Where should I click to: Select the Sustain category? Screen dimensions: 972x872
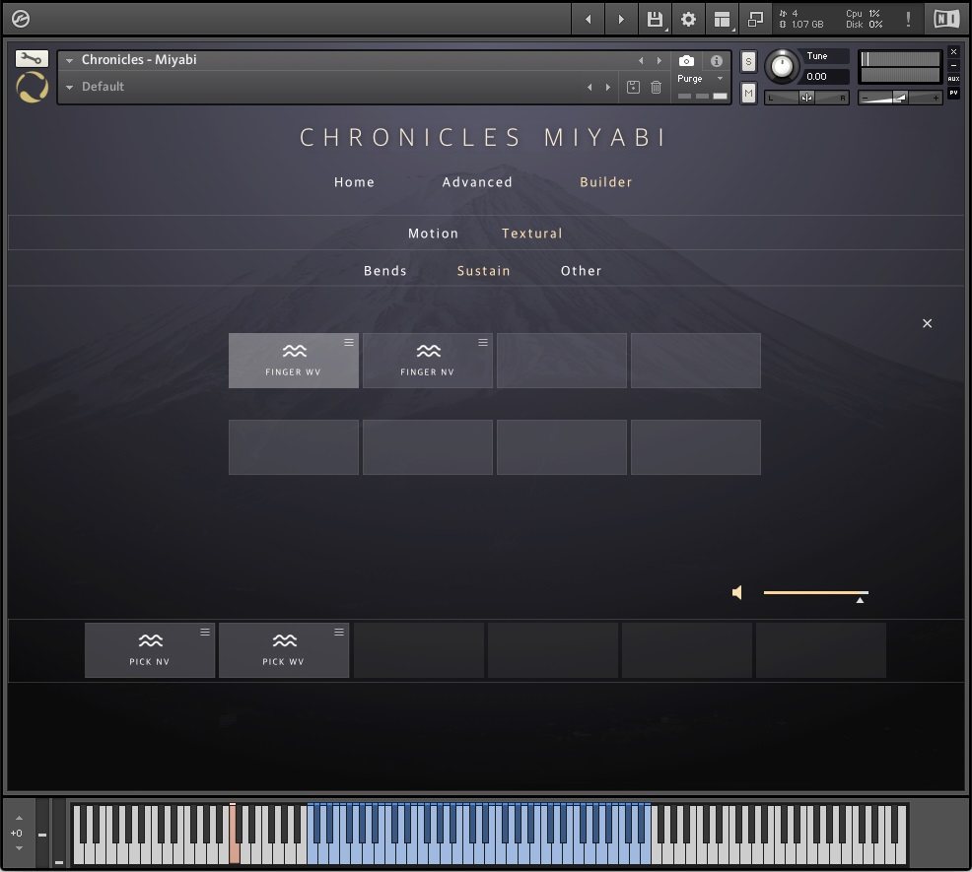tap(483, 271)
